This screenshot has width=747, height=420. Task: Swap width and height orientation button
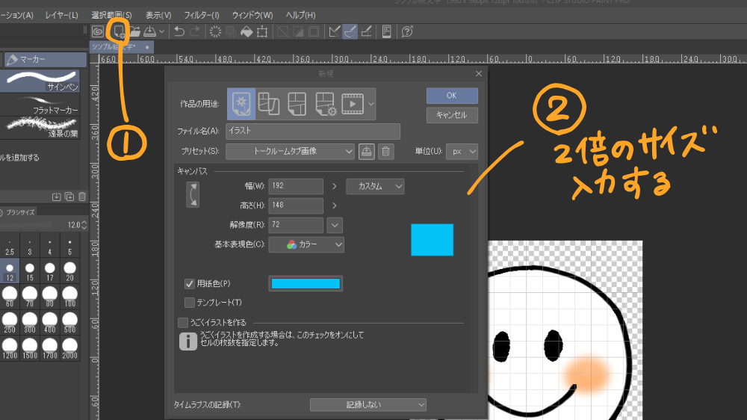click(x=193, y=194)
